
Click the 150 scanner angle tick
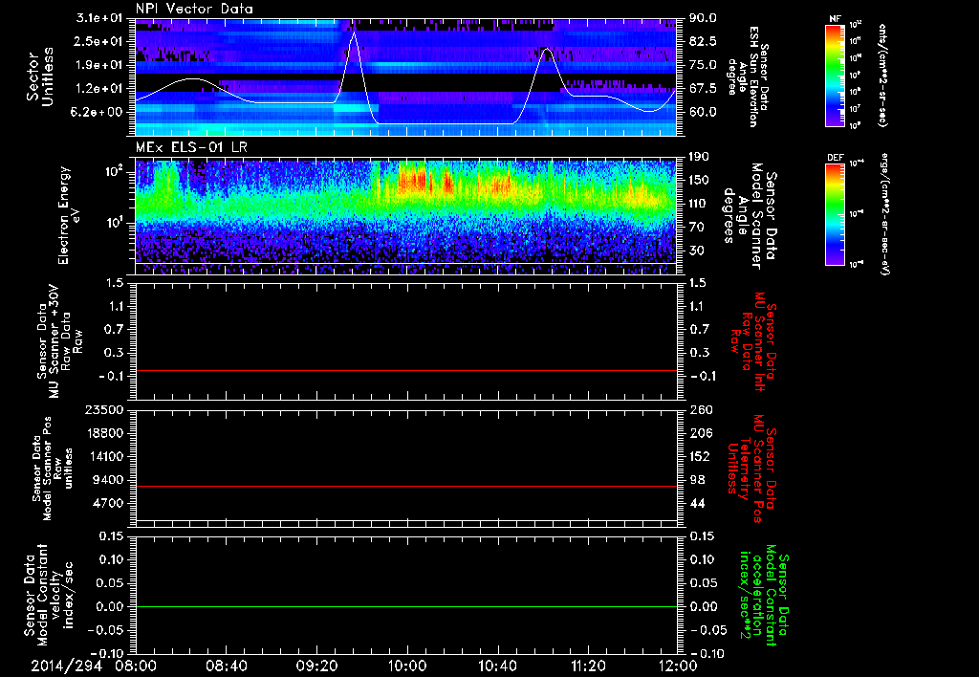pos(699,181)
